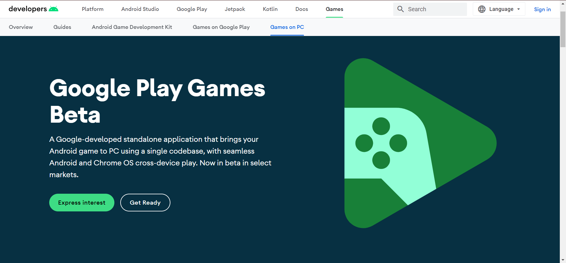Click the Google Play Games controller logo
Screen dimensions: 566x263
coord(420,143)
